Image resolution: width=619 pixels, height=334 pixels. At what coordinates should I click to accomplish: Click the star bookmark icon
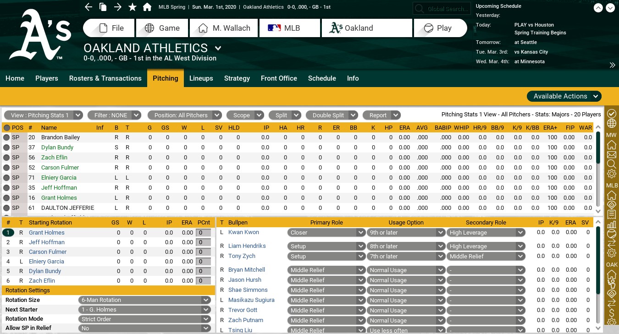(x=133, y=7)
